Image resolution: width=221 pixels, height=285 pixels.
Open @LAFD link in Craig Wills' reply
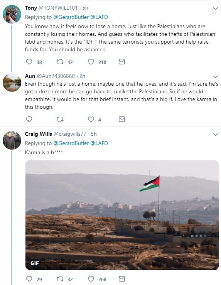point(99,143)
